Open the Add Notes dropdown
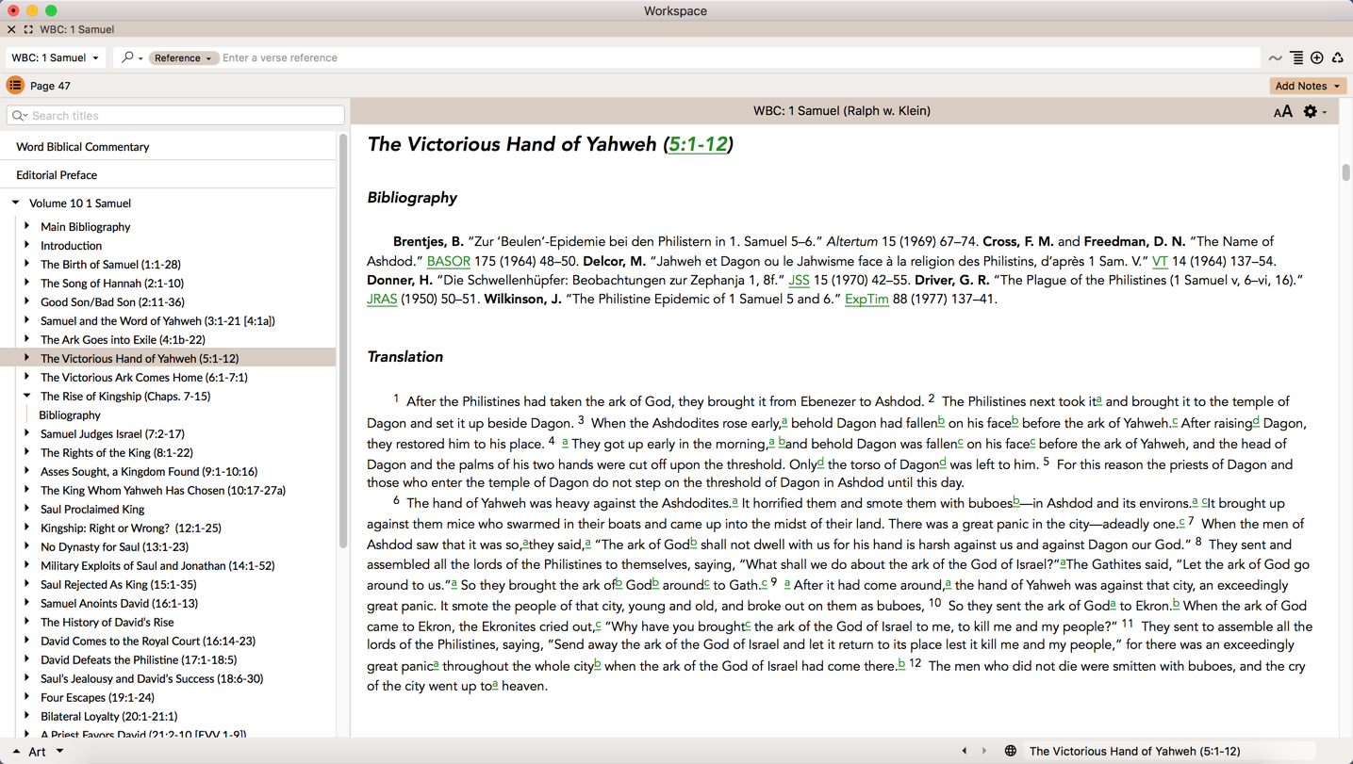 click(x=1307, y=86)
